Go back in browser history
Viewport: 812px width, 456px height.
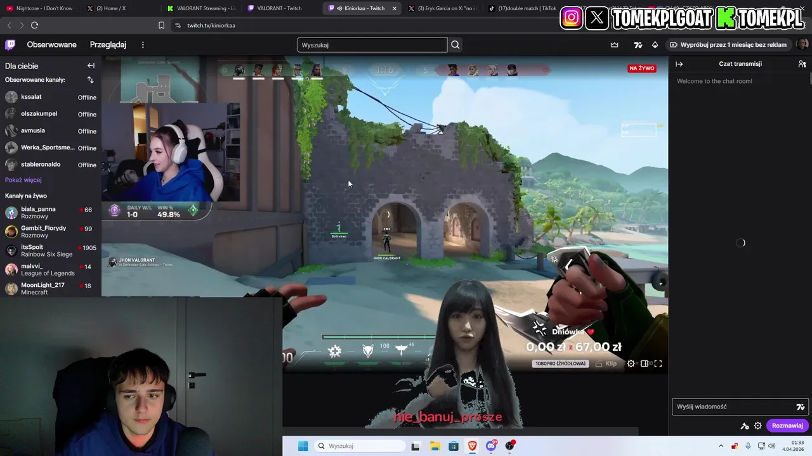point(9,25)
